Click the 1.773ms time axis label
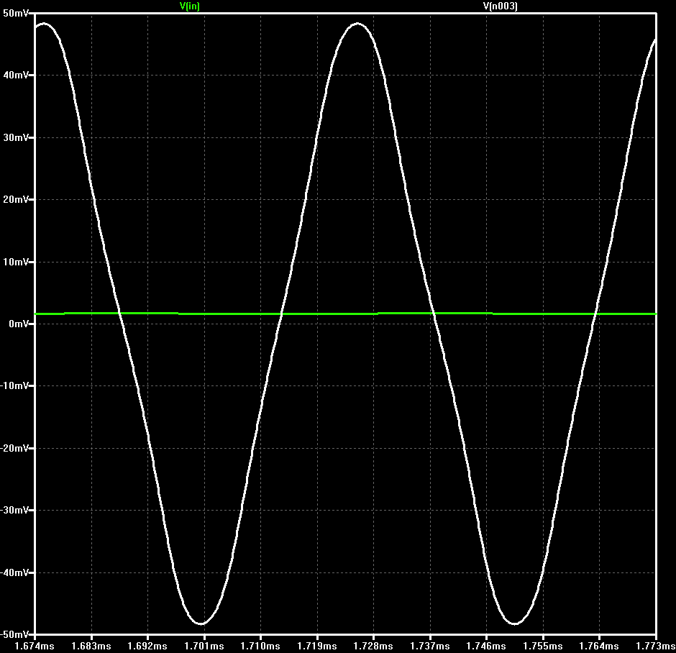The height and width of the screenshot is (653, 676). [x=656, y=646]
